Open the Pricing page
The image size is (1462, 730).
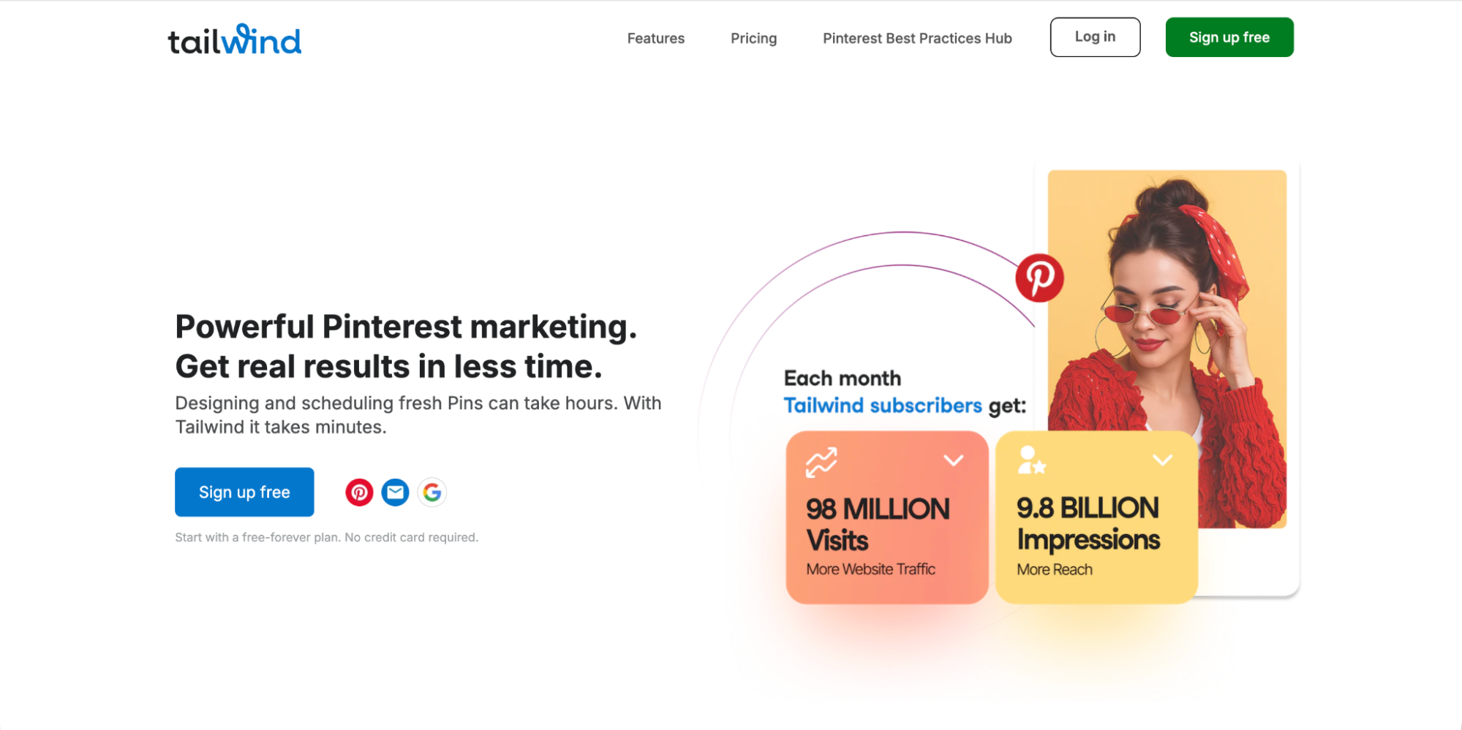[x=753, y=38]
